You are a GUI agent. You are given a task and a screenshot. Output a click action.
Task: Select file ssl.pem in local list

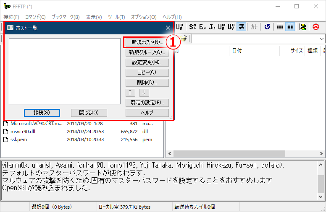[x=19, y=140]
